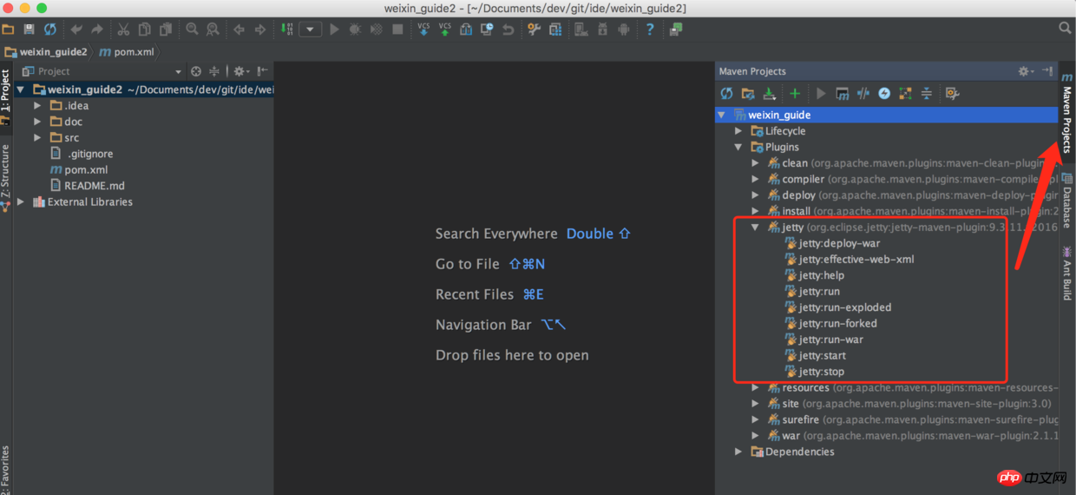Expand the doc folder

pyautogui.click(x=37, y=122)
